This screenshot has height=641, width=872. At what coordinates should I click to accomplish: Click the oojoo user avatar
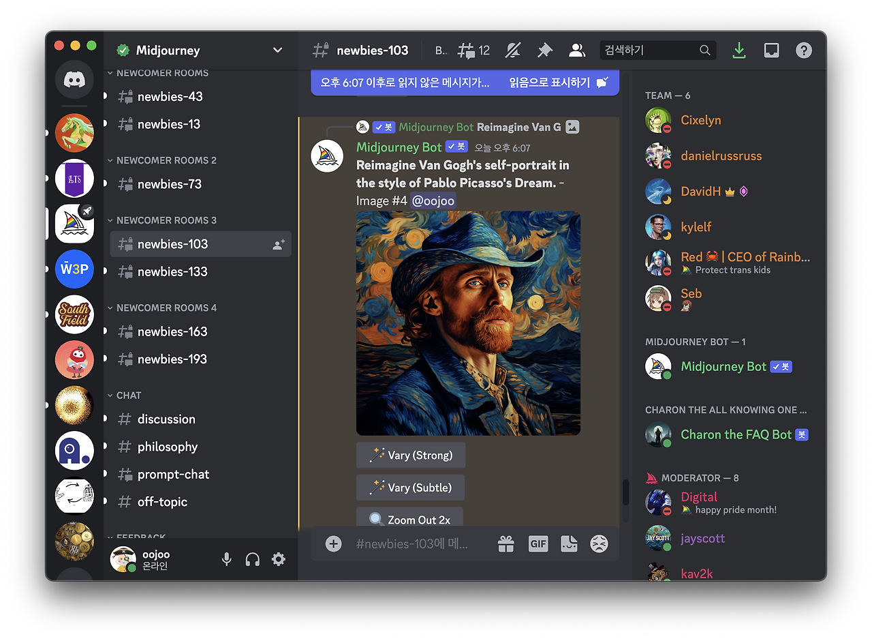[123, 559]
